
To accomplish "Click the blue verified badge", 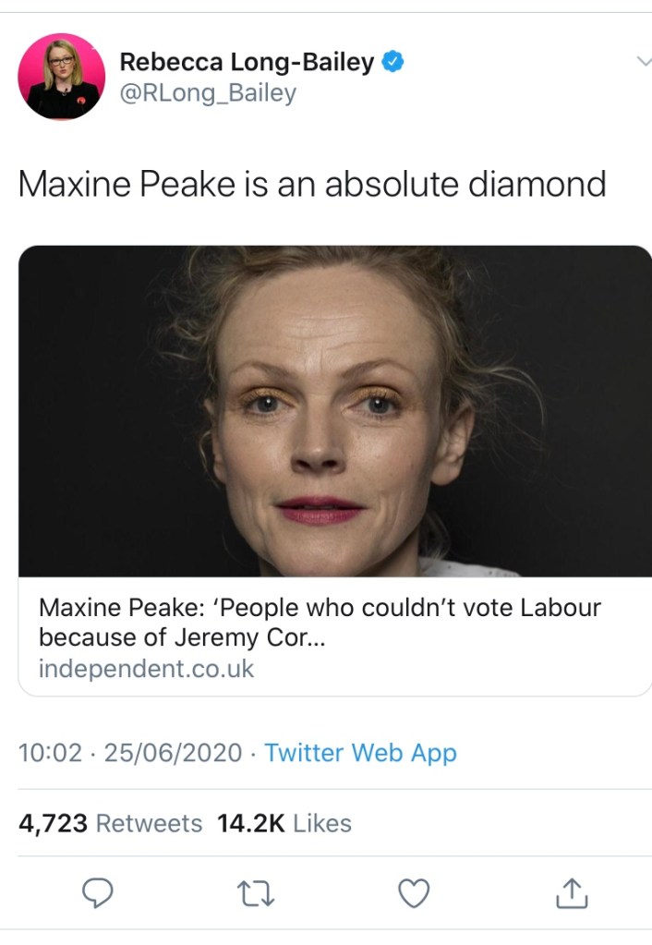I will [394, 63].
